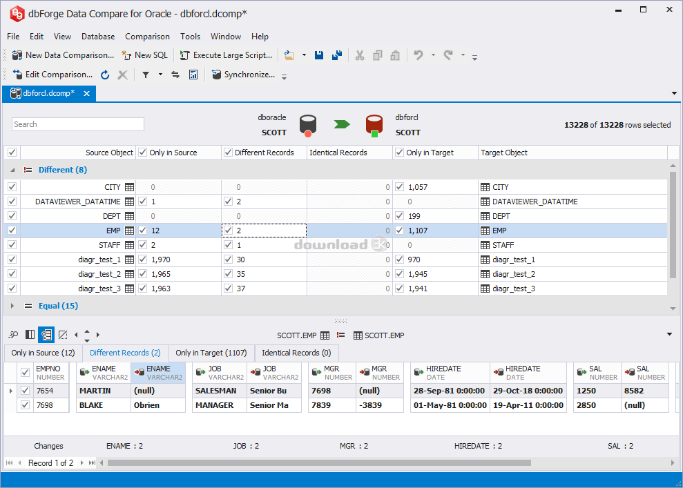Open the Redo history dropdown arrow
683x488 pixels.
(x=463, y=55)
